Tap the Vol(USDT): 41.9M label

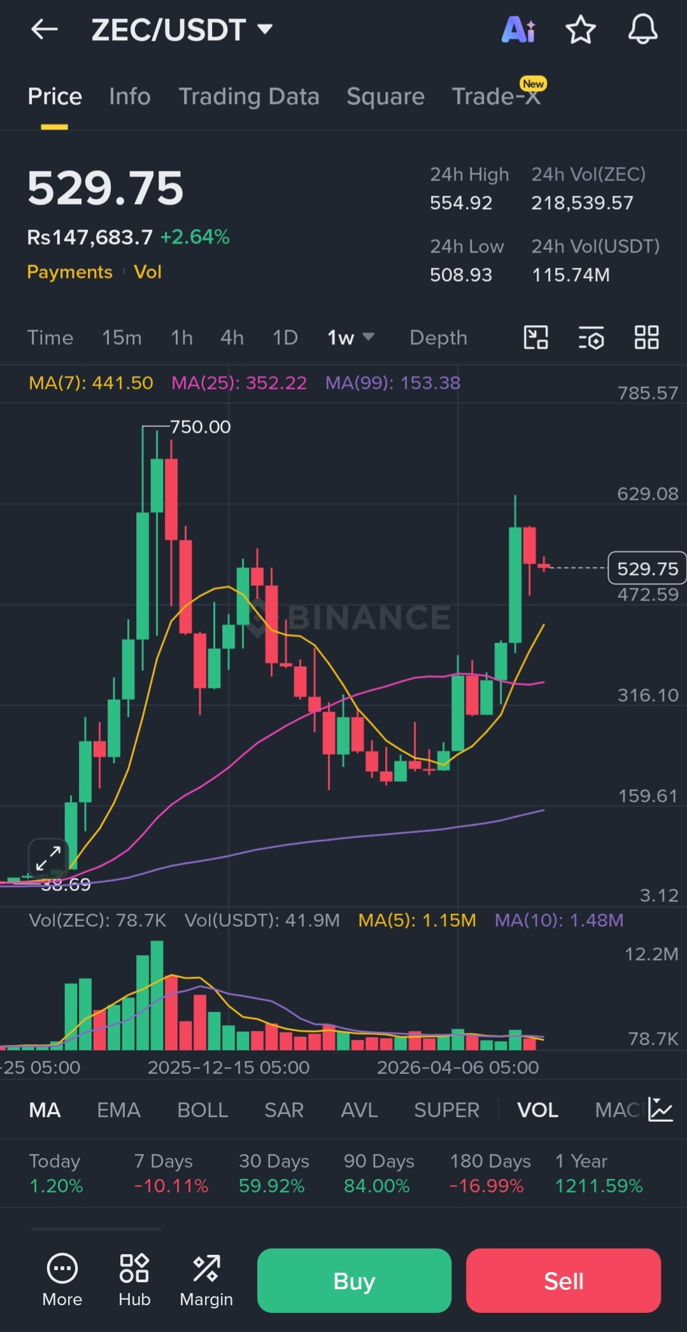(262, 920)
